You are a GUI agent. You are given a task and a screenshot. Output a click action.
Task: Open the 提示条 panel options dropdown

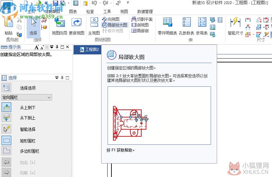(52, 47)
